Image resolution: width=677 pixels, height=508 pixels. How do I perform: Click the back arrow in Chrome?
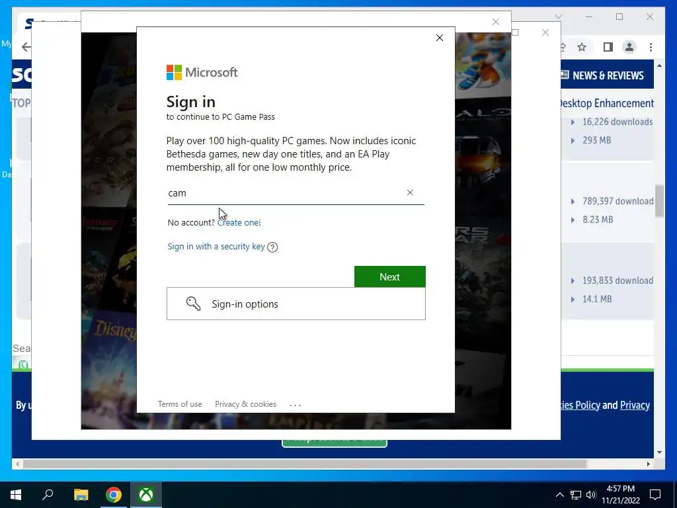[26, 47]
